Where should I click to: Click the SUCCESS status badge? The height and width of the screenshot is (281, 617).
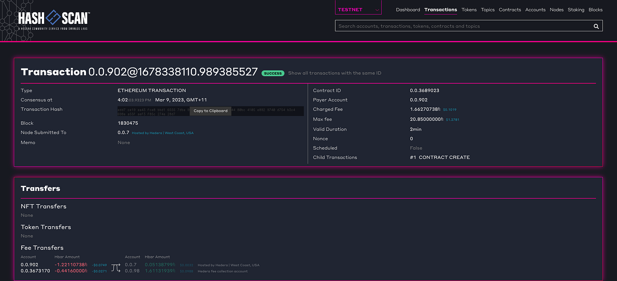[273, 73]
